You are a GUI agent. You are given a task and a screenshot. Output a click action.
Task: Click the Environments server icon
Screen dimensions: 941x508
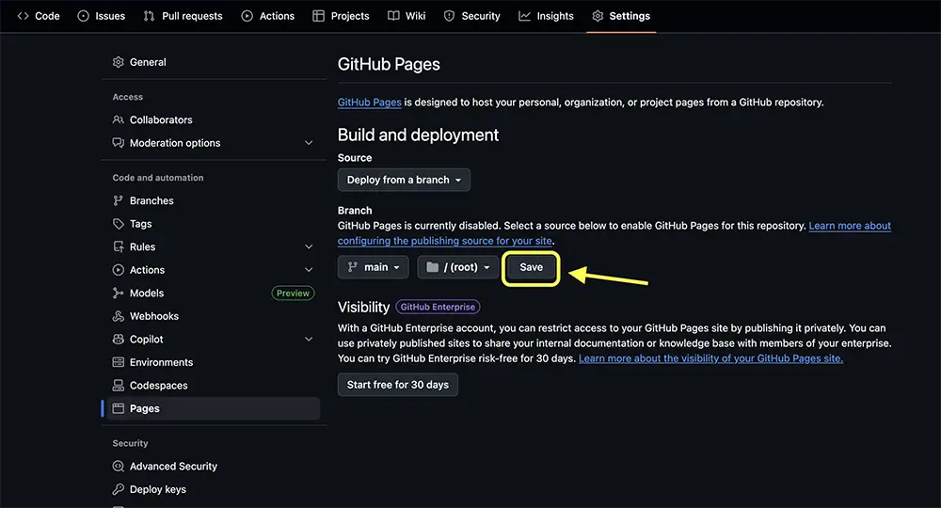point(119,362)
